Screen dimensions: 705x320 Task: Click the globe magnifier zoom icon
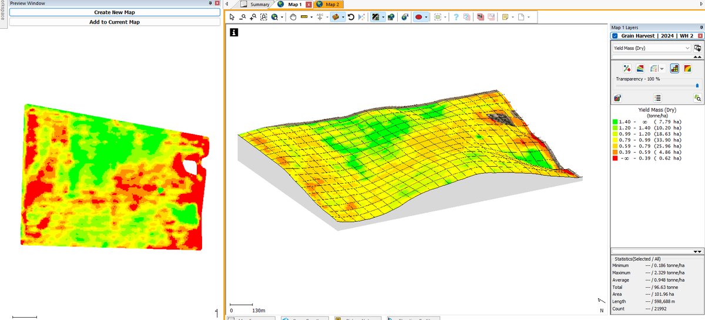tap(274, 17)
